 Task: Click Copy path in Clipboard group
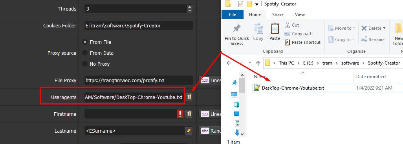299,34
